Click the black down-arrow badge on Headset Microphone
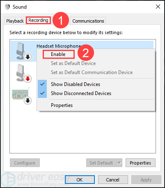 [28, 57]
